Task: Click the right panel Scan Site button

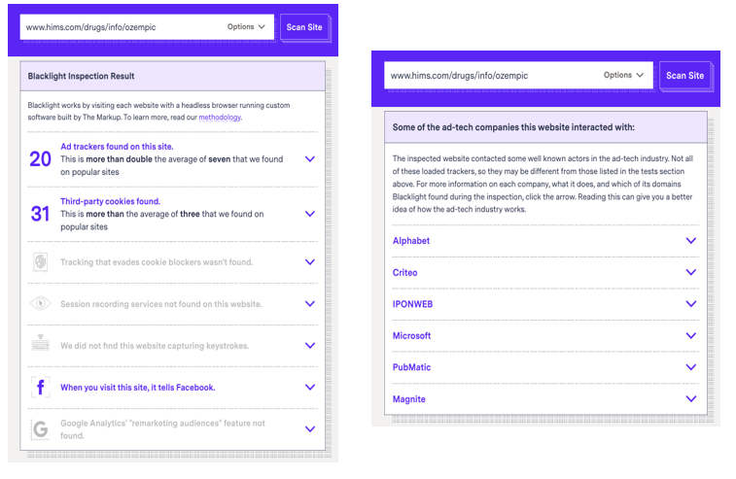Action: click(x=684, y=76)
